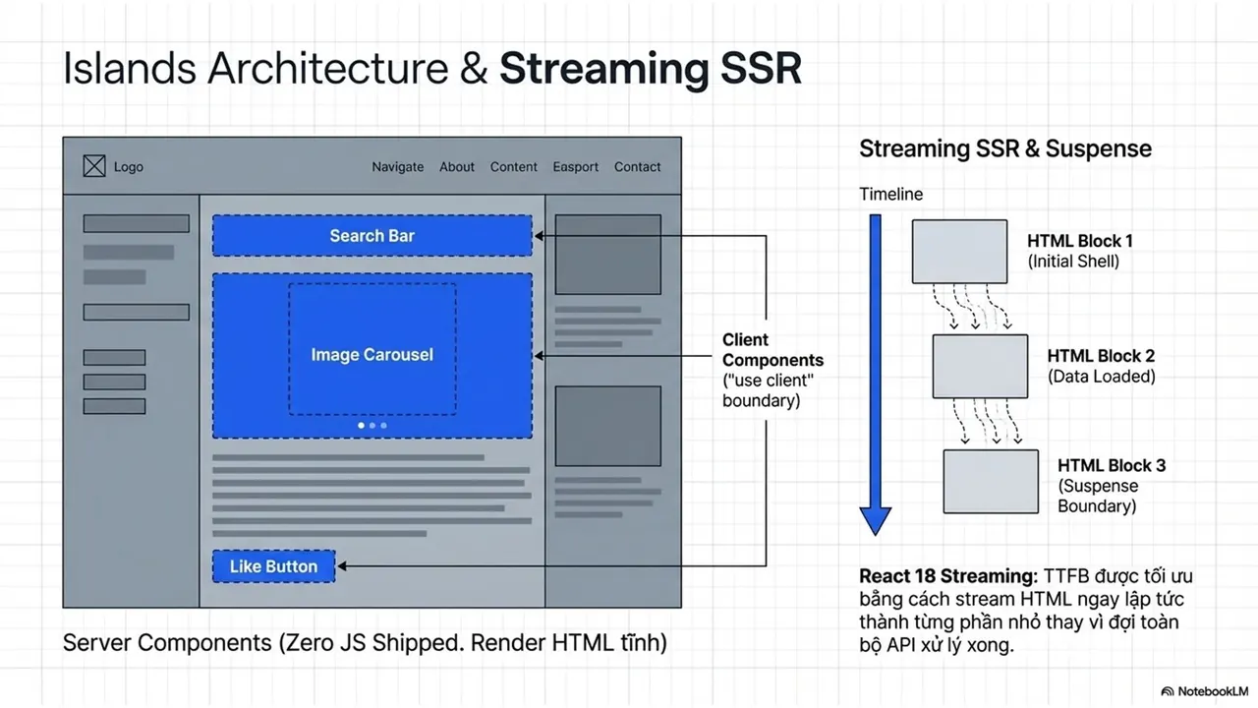
Task: Click the Like Button
Action: pyautogui.click(x=274, y=566)
